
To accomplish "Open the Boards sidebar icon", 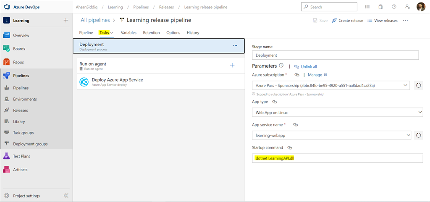I will 7,49.
